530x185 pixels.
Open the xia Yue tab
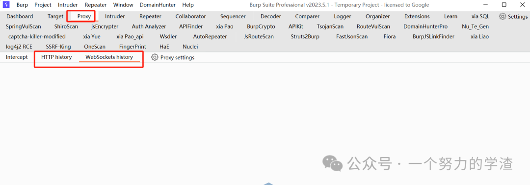coord(92,36)
